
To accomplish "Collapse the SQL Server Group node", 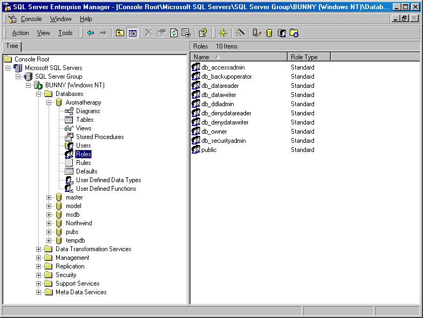I will coord(18,77).
